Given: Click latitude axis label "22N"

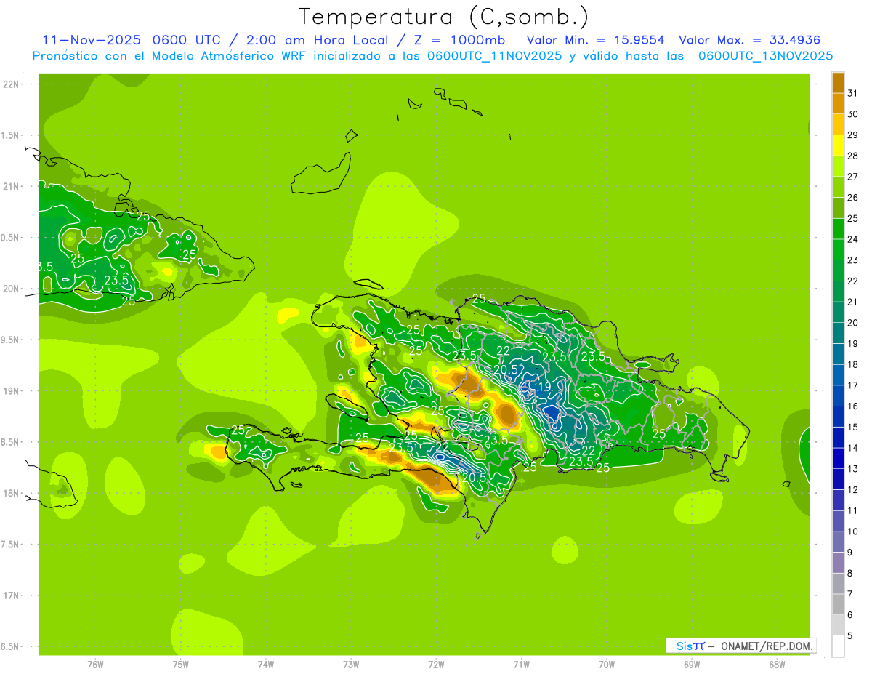Looking at the screenshot, I should click(x=11, y=84).
